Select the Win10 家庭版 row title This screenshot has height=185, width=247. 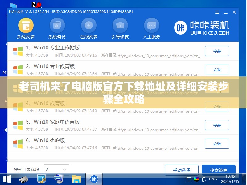pos(45,140)
